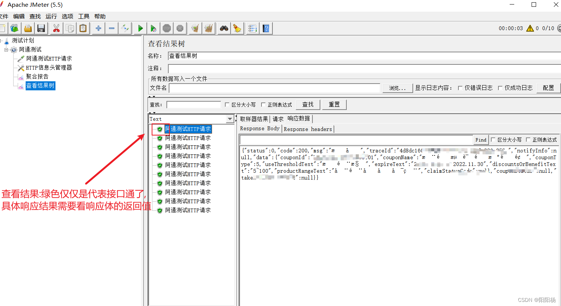Open Help with question mark icon
Image resolution: width=561 pixels, height=306 pixels.
tap(266, 28)
